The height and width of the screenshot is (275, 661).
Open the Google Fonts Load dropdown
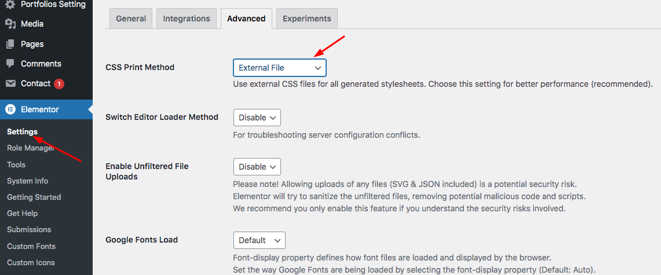(x=259, y=240)
